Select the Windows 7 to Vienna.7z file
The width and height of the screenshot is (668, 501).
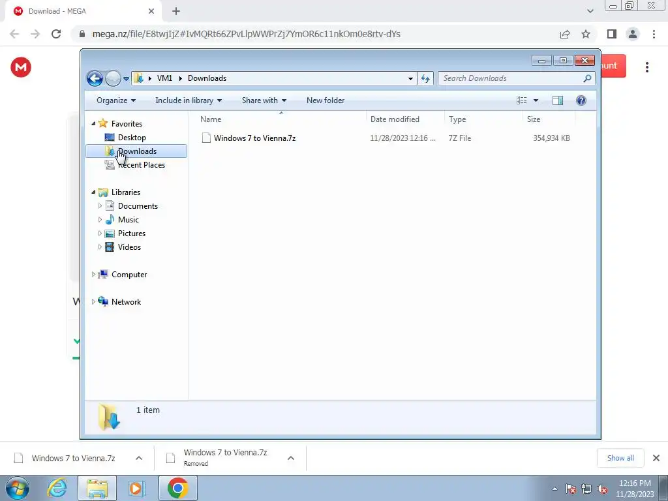coord(254,138)
